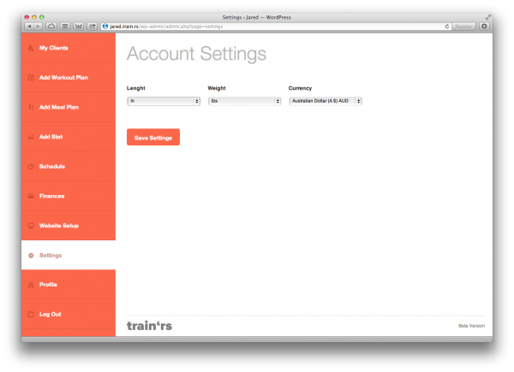Click the Log Out icon
514x372 pixels.
(31, 314)
